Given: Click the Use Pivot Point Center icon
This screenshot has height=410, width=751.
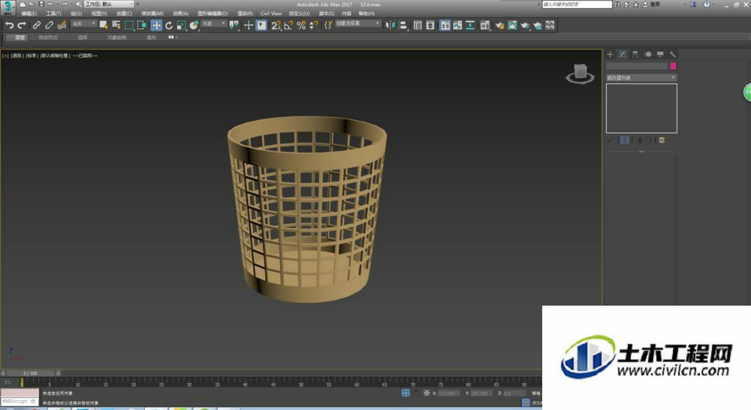Looking at the screenshot, I should tap(234, 26).
